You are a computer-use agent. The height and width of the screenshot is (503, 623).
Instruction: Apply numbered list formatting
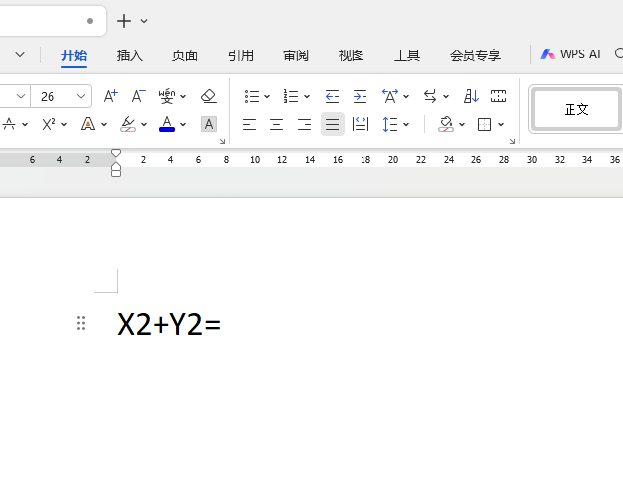pos(291,96)
